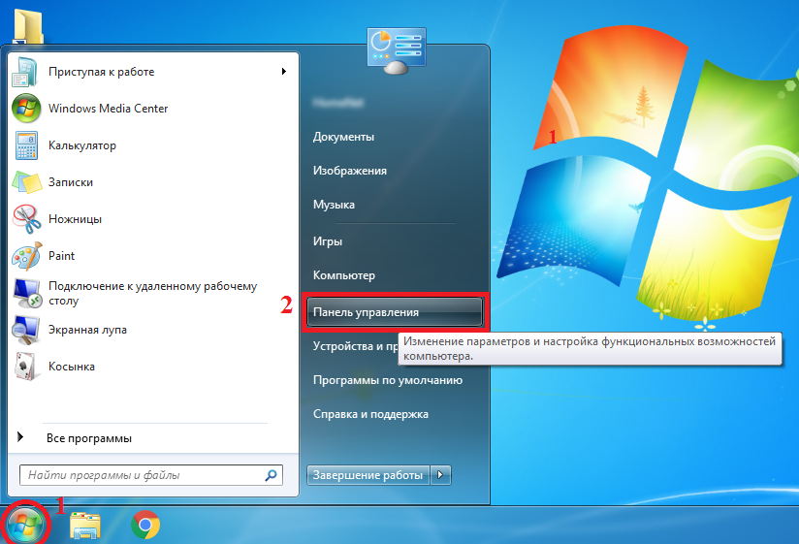
Task: Open Документы from the right pane
Action: click(x=343, y=137)
